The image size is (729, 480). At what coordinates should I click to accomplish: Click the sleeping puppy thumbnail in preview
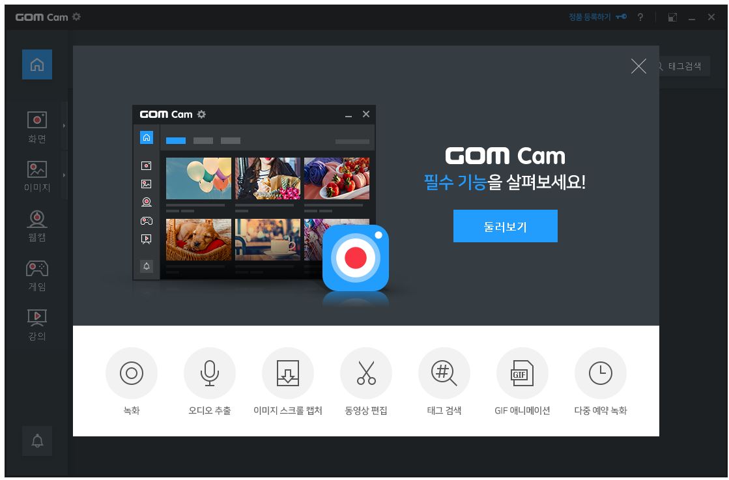click(199, 240)
